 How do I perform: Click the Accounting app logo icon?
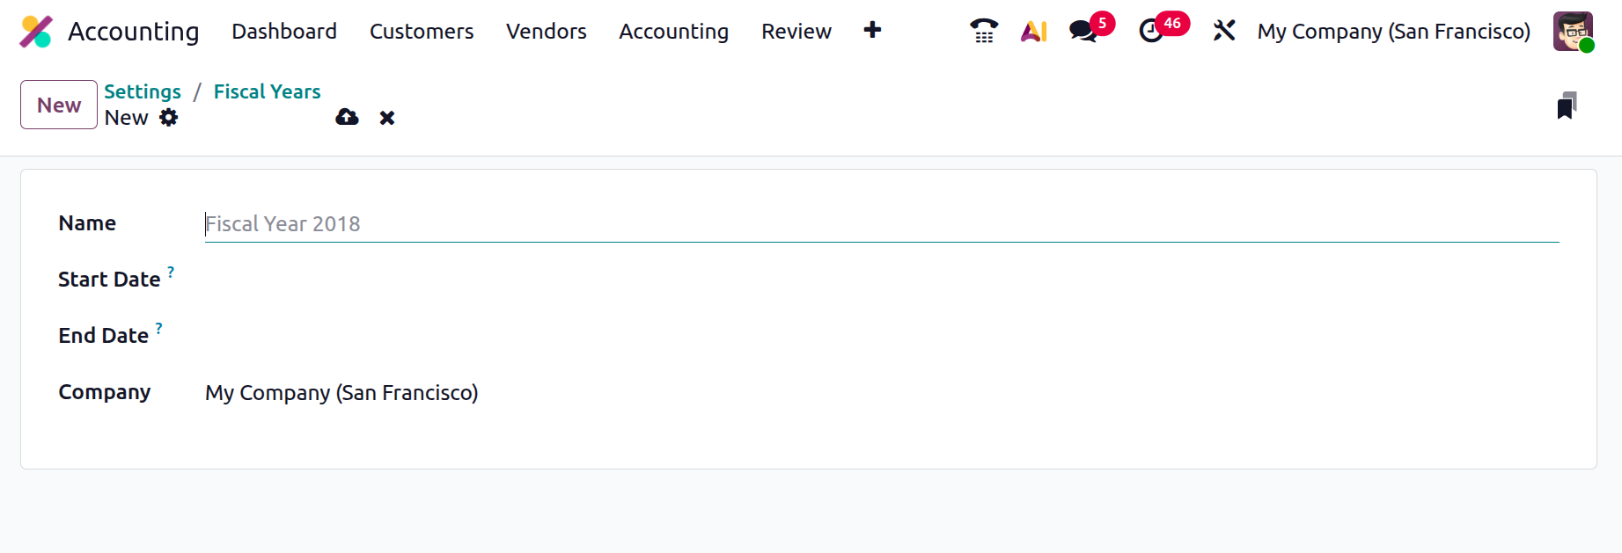[36, 32]
